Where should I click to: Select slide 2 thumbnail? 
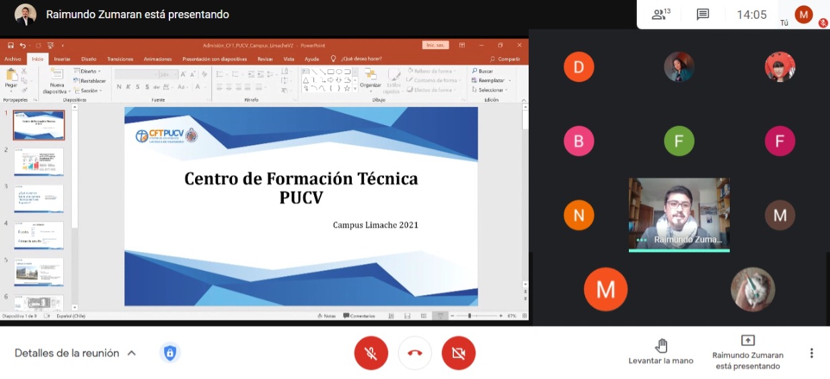39,162
